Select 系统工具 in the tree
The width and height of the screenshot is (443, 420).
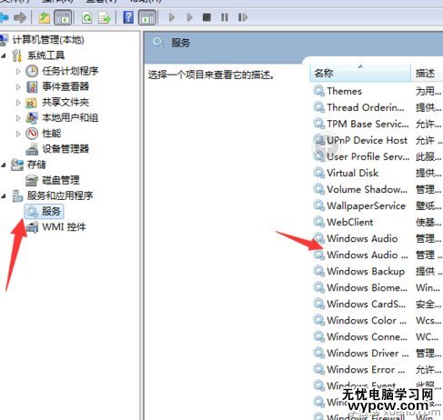coord(45,55)
